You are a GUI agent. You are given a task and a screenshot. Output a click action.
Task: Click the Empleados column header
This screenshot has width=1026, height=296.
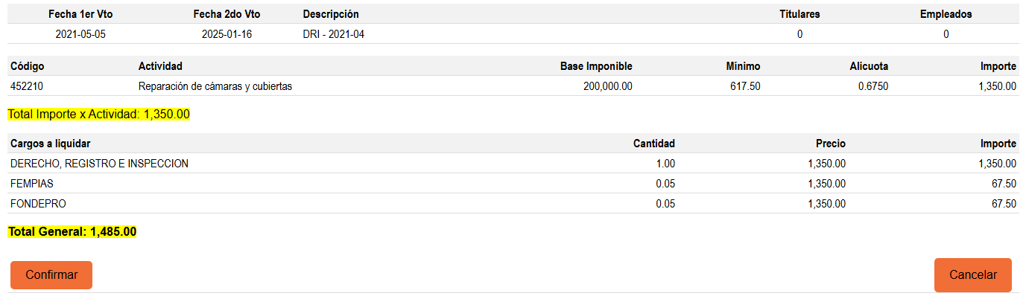[946, 14]
